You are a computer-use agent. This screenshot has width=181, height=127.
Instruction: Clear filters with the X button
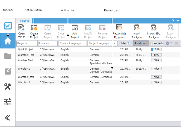coord(167,43)
